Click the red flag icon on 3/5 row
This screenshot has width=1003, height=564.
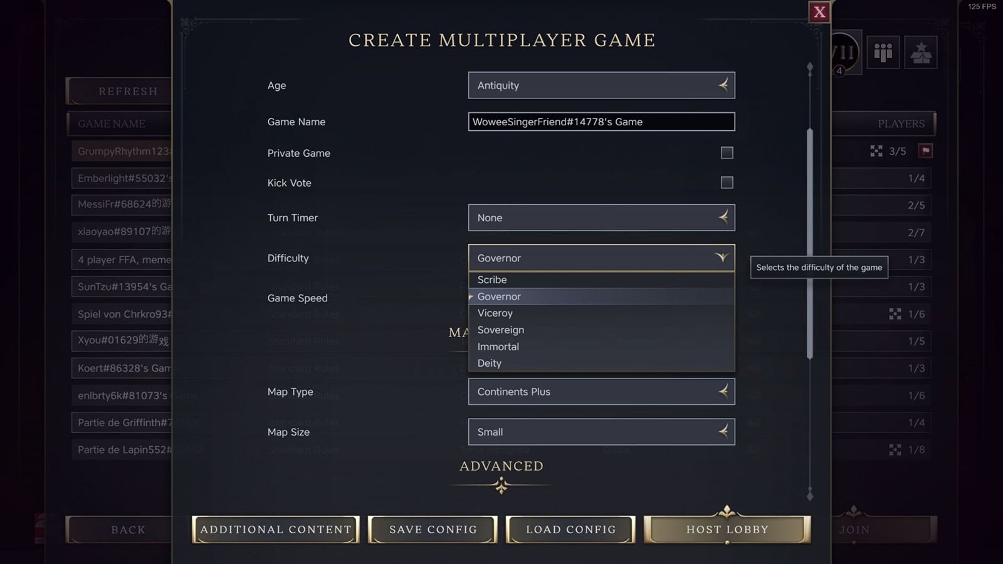[925, 151]
